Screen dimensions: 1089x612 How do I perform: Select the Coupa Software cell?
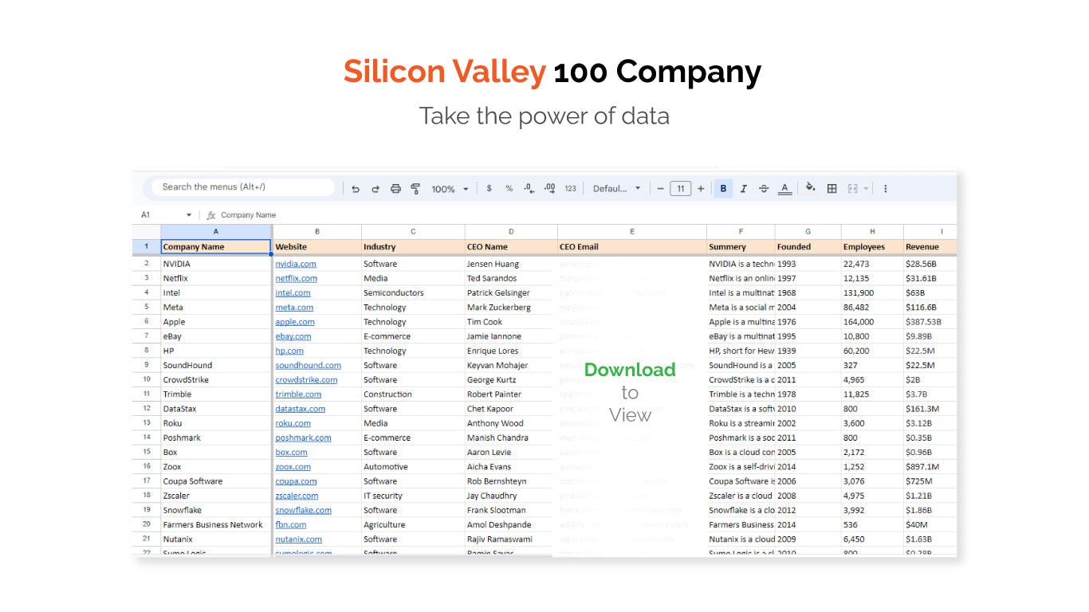(216, 481)
